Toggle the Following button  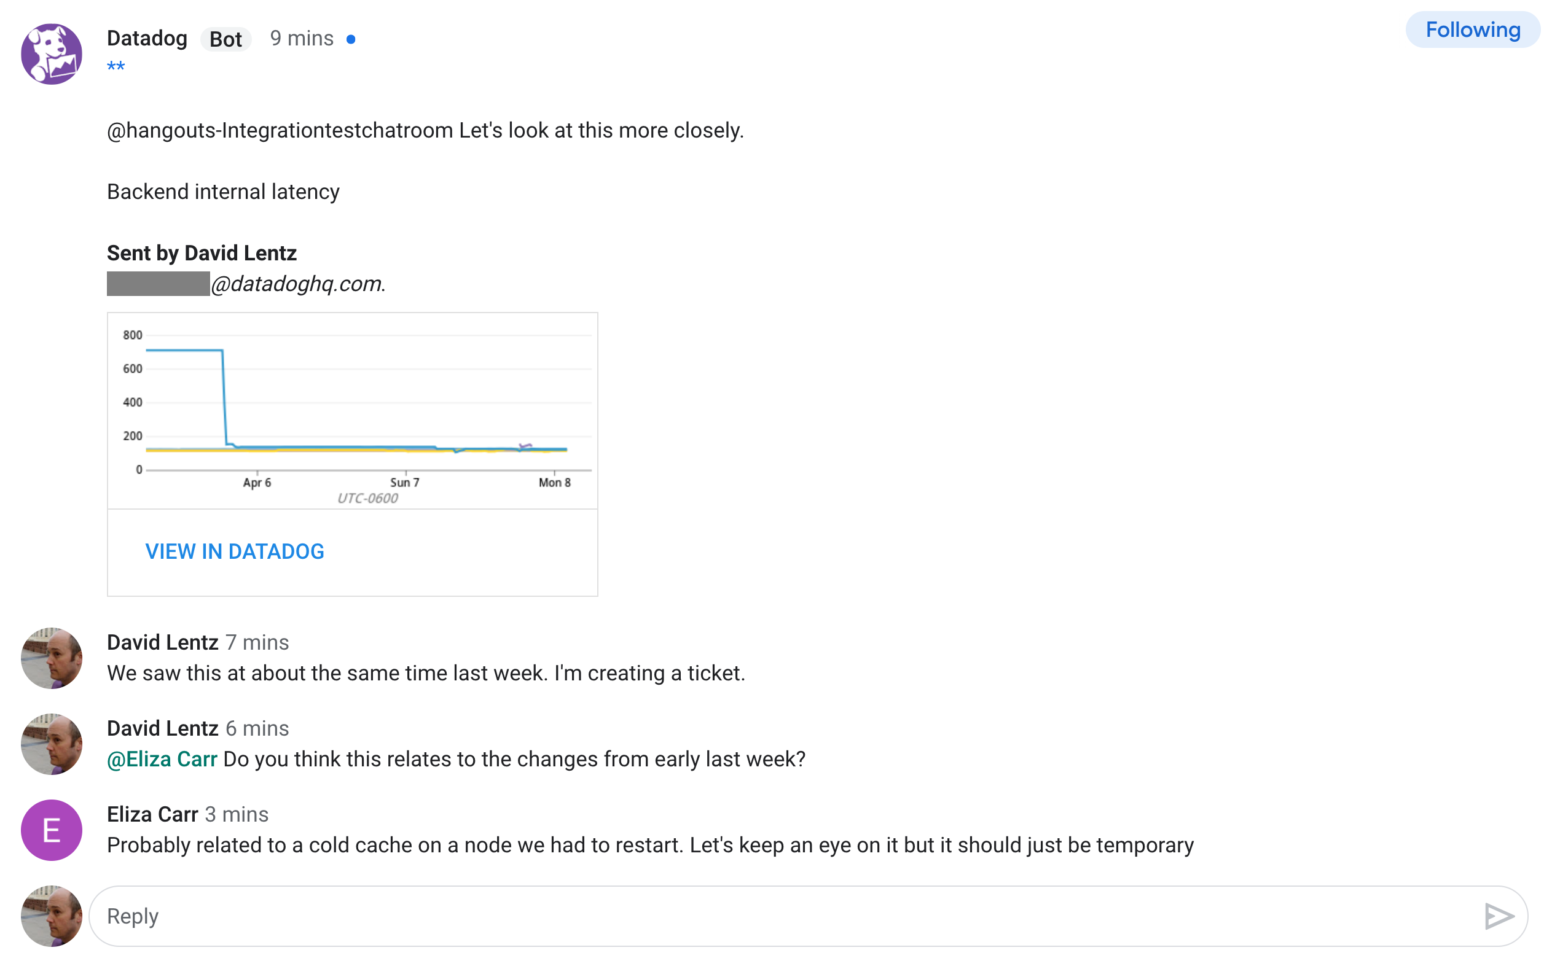click(1473, 29)
